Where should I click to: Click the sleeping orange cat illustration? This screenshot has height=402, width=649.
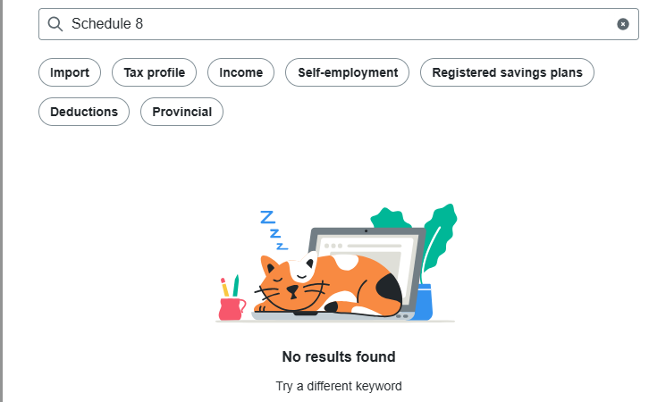pyautogui.click(x=322, y=286)
